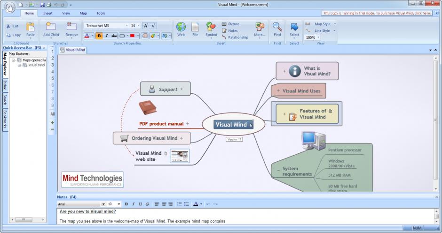
Task: Open the More insert options icon
Action: pos(260,27)
